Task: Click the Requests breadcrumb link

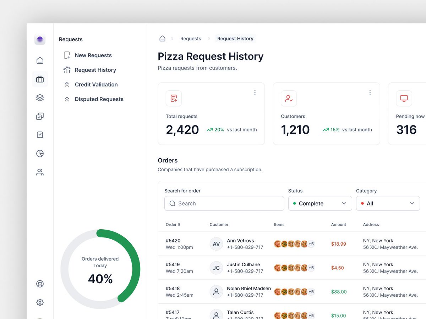Action: coord(191,39)
